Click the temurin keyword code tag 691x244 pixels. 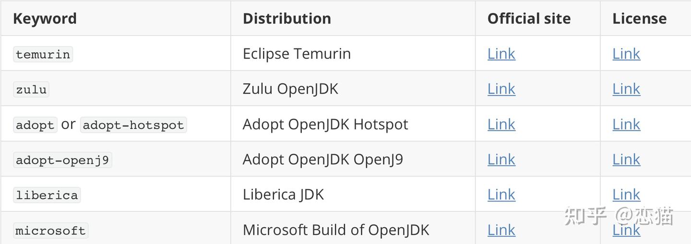[43, 54]
